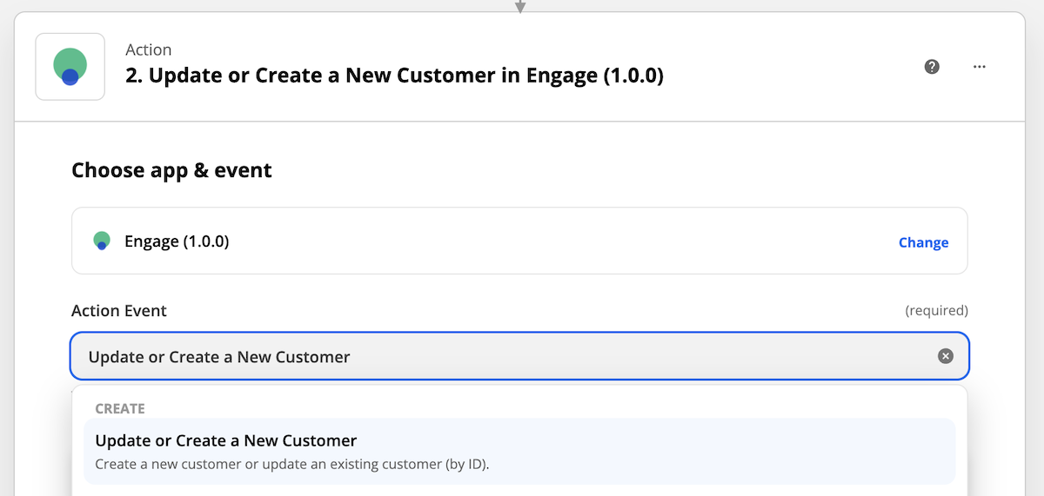Focus the Action Event combo box

coord(519,356)
